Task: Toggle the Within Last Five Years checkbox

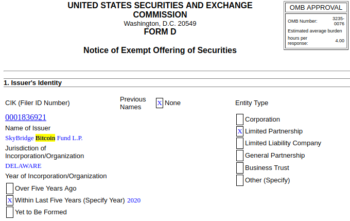Action: coord(10,200)
